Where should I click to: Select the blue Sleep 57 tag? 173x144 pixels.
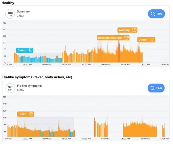pos(25,50)
